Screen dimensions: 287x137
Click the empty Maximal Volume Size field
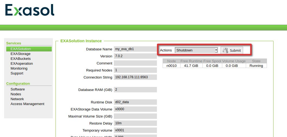(x=135, y=116)
